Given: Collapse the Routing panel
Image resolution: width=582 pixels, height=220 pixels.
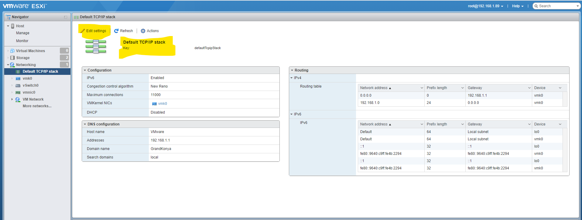Looking at the screenshot, I should [292, 70].
